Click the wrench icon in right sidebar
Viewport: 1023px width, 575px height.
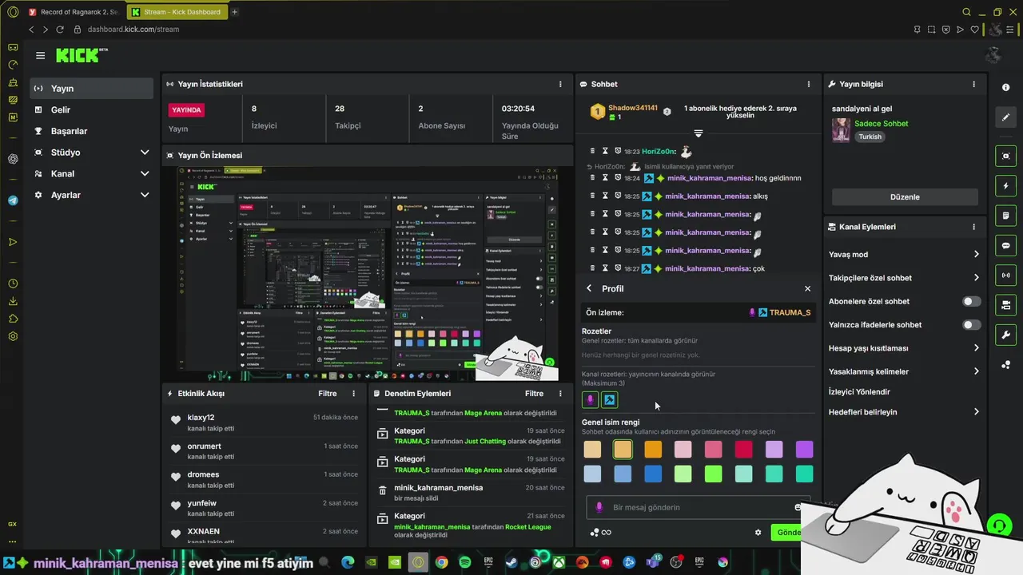pos(1005,335)
